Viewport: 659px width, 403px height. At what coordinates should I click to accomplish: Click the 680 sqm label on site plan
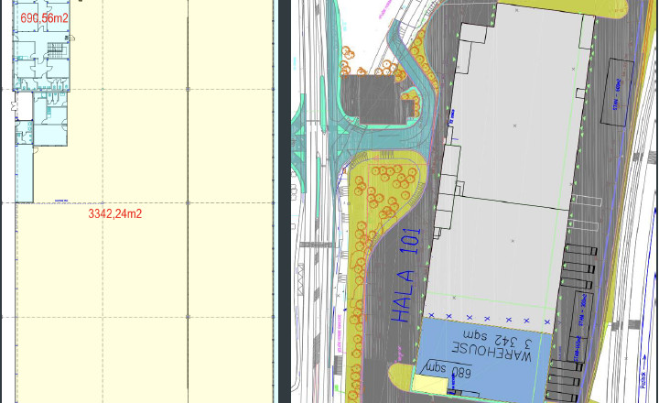(448, 370)
